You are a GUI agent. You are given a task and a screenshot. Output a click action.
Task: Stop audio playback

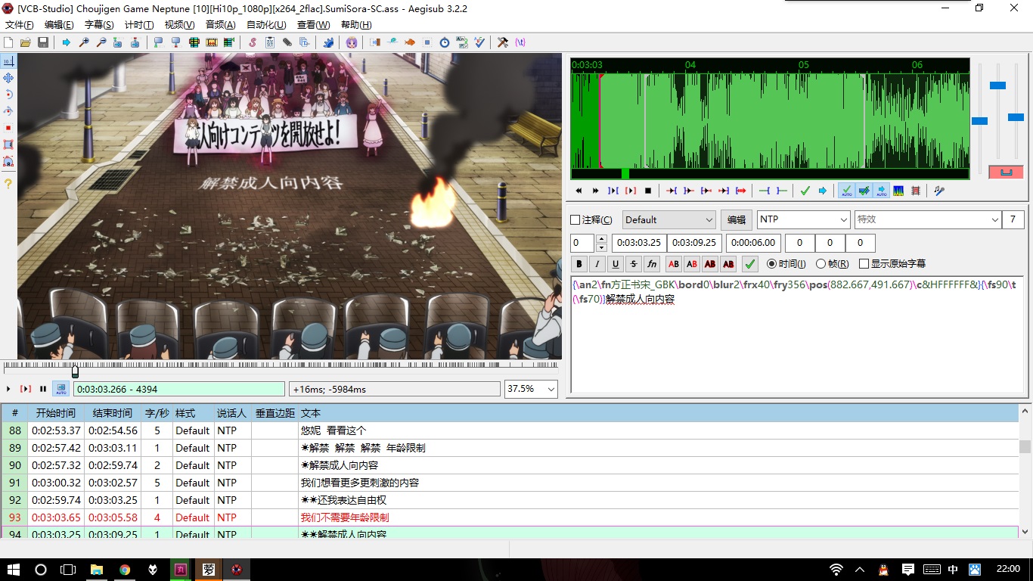click(648, 191)
